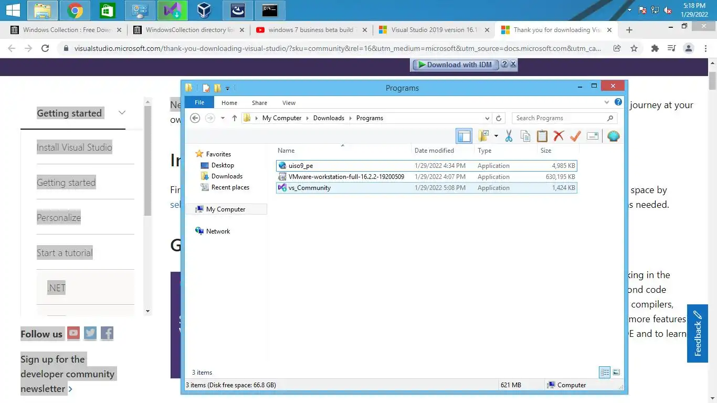Viewport: 717px width, 403px height.
Task: Sort files by Name column
Action: click(342, 151)
